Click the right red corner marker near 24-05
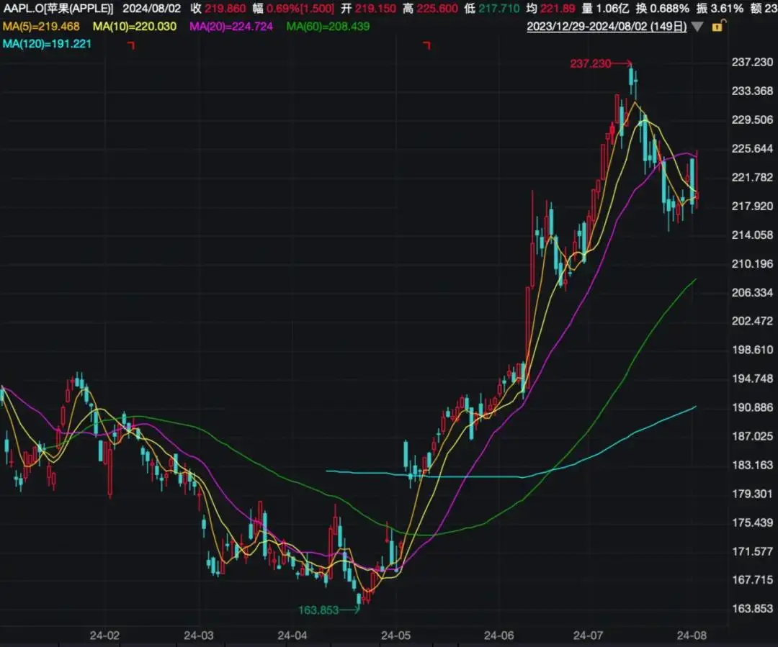 (x=426, y=45)
